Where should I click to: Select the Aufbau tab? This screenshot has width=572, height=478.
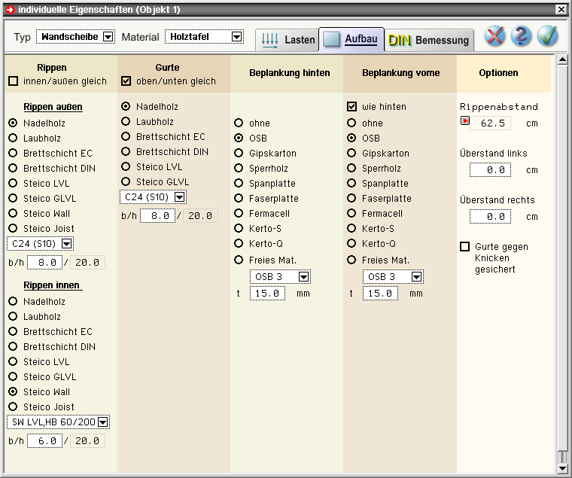(351, 39)
